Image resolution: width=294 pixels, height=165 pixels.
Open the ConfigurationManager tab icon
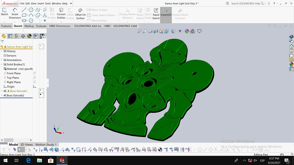coord(17,36)
